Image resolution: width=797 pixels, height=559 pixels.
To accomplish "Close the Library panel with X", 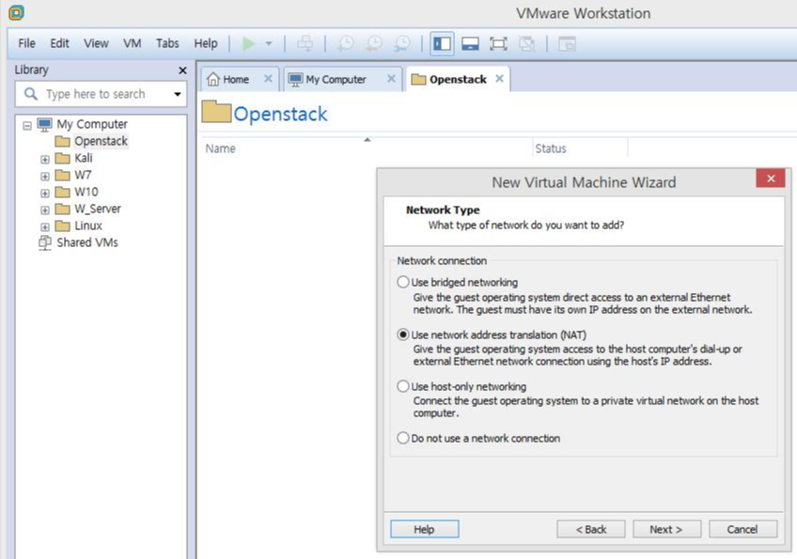I will (x=182, y=70).
